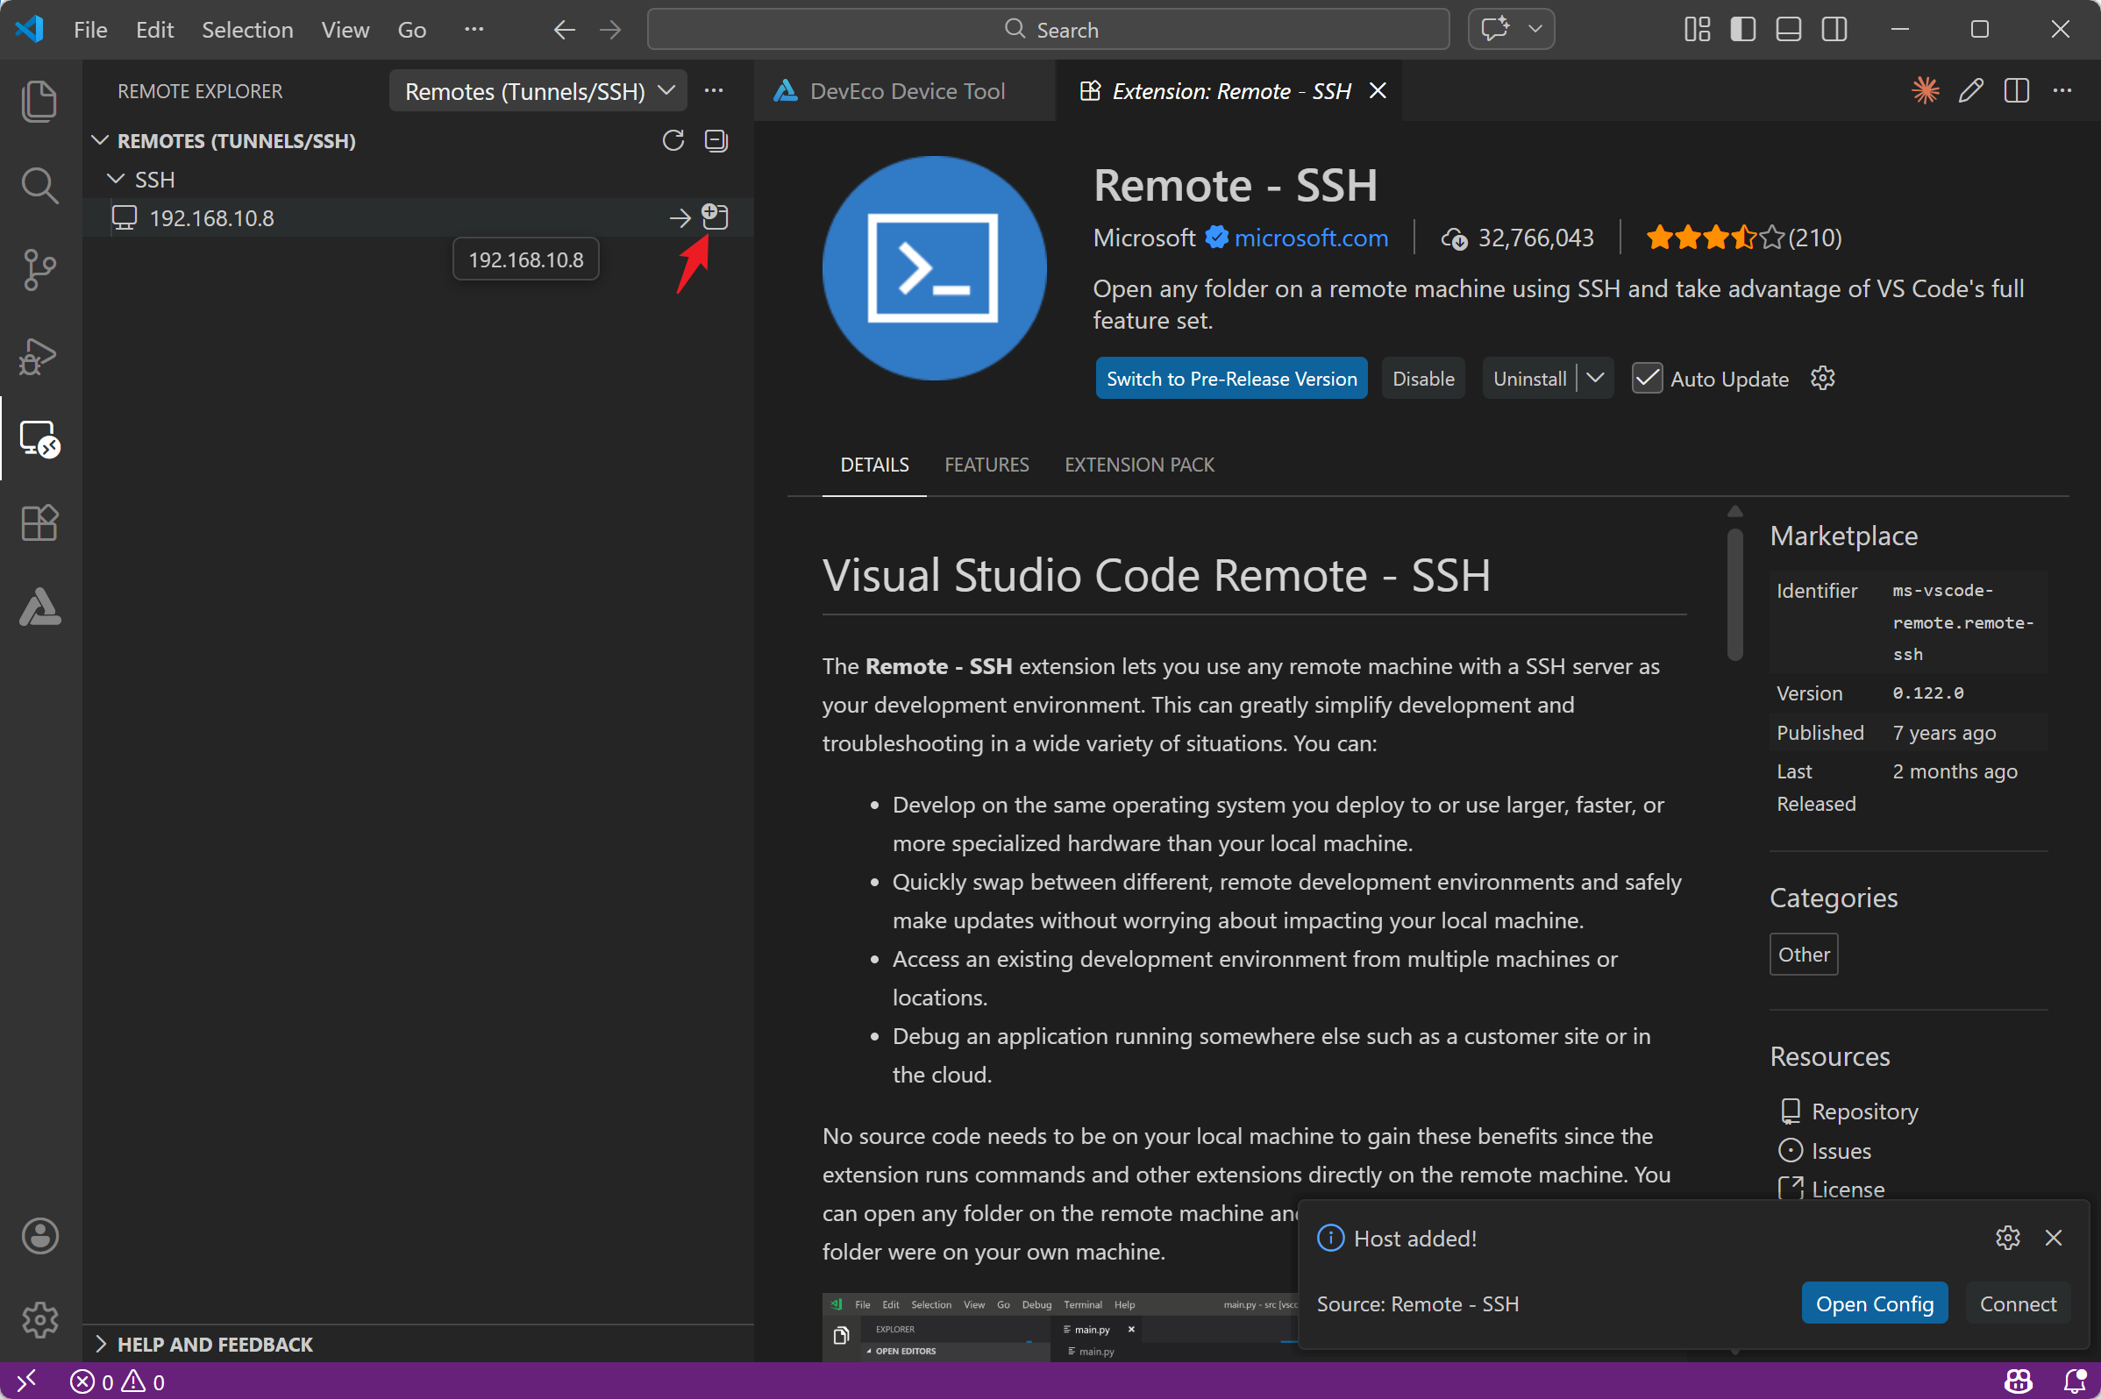Select Remote Explorer activity bar icon
Image resolution: width=2101 pixels, height=1399 pixels.
[39, 439]
